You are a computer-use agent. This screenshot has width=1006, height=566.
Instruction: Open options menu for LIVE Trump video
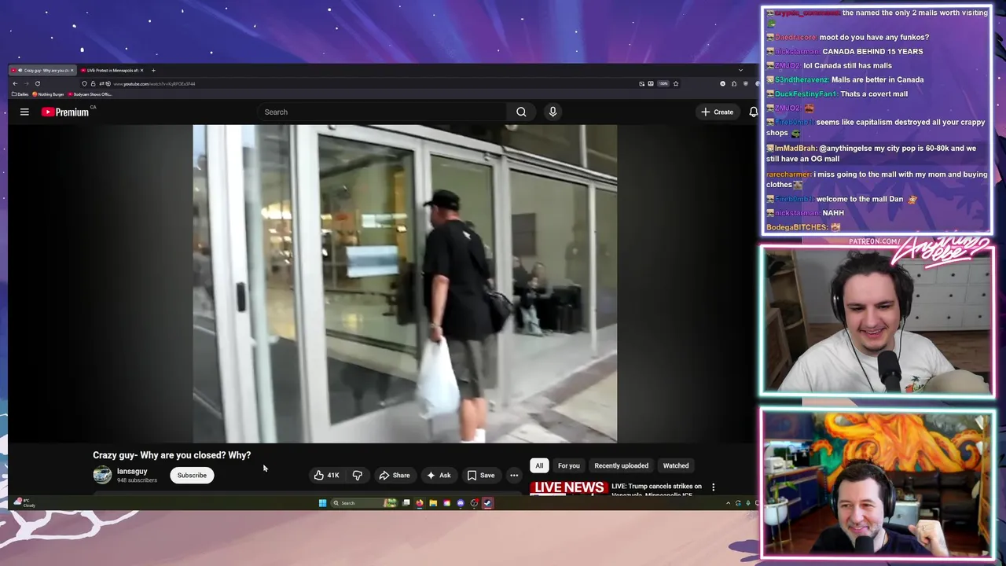[x=713, y=487]
